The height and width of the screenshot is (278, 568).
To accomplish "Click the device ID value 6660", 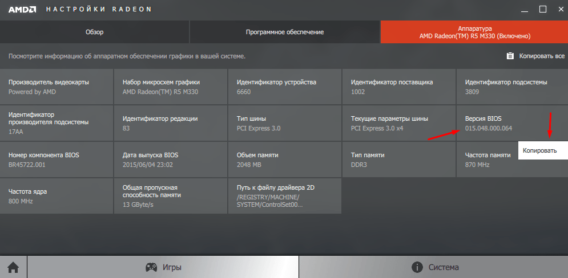I will 244,92.
